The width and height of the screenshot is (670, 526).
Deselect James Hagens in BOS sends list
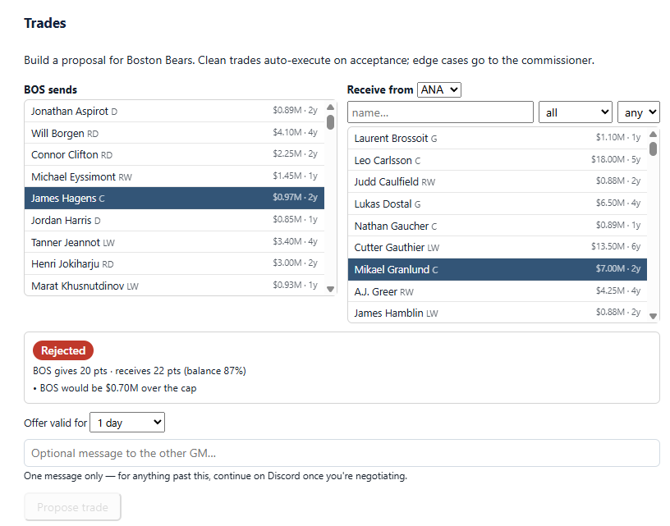click(174, 198)
